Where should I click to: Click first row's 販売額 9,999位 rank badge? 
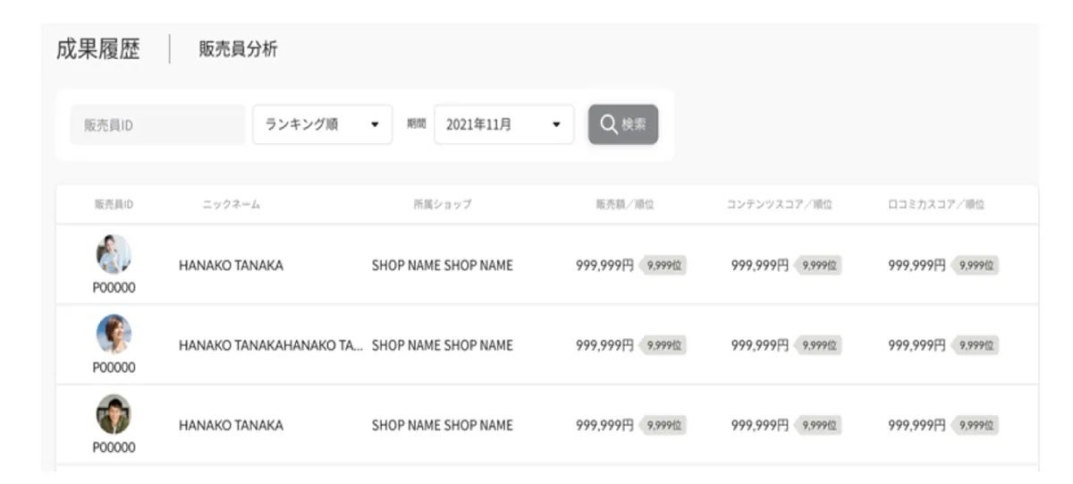[663, 266]
